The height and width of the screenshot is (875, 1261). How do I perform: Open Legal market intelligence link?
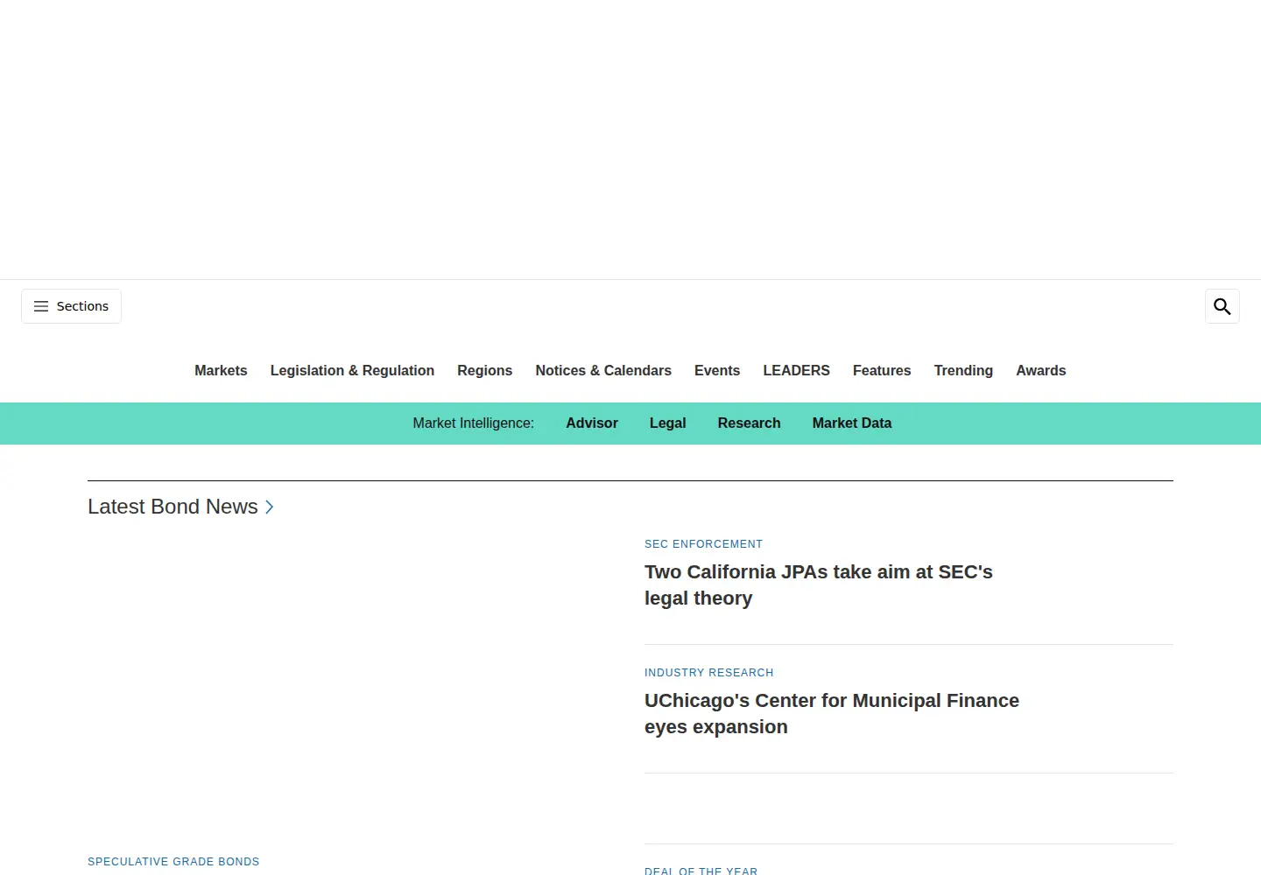pos(668,423)
